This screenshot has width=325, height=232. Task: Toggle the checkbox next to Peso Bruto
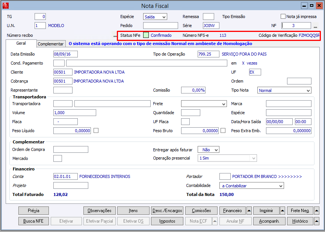tap(223, 131)
